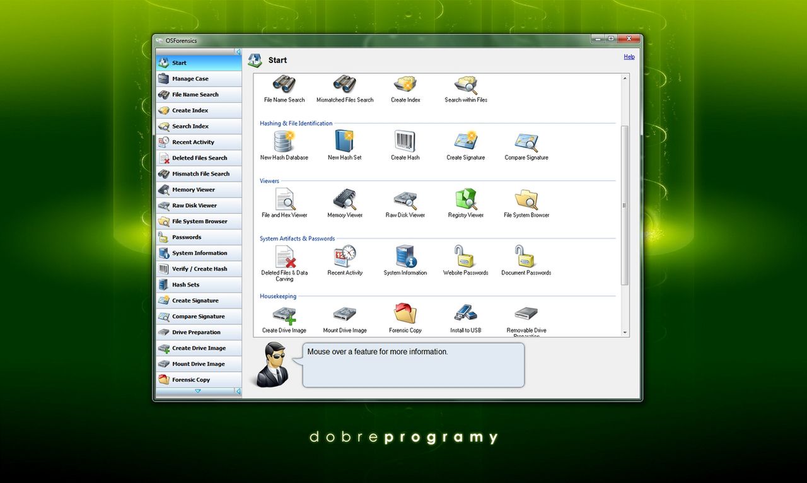Click the main panel scrollbar up arrow
The height and width of the screenshot is (483, 807).
tap(625, 79)
